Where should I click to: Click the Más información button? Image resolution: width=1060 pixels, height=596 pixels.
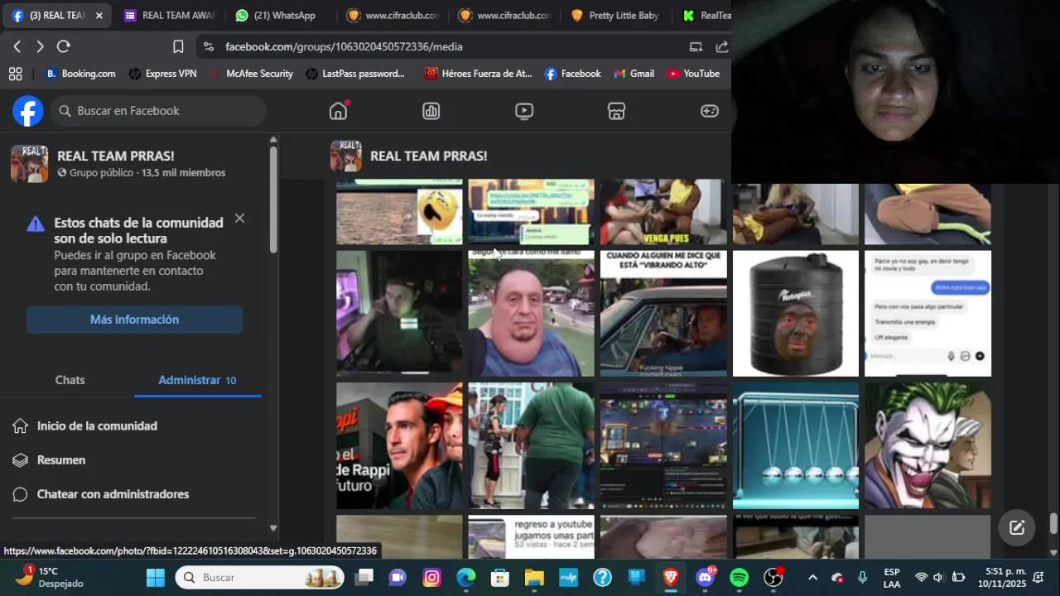point(134,320)
